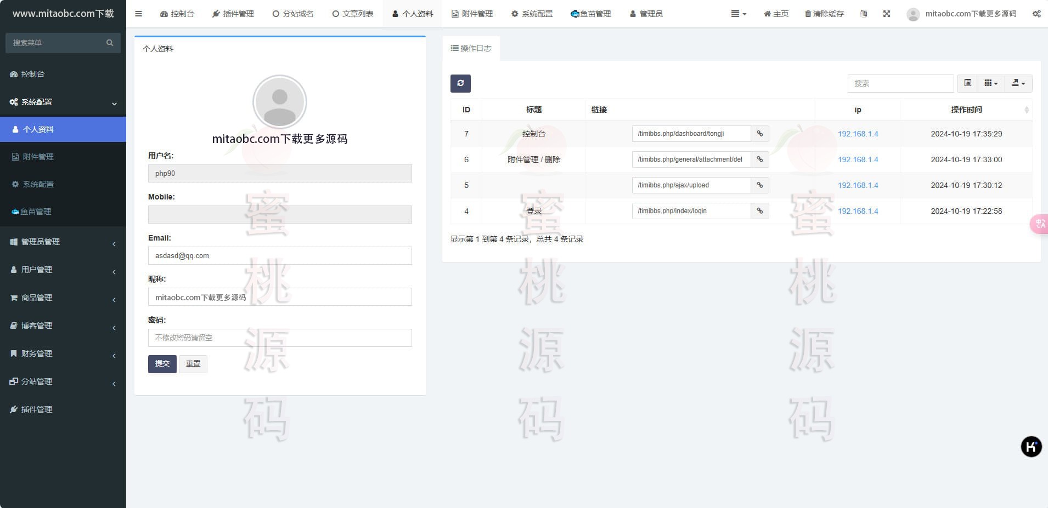Toggle table card view button
This screenshot has width=1048, height=508.
pyautogui.click(x=967, y=83)
